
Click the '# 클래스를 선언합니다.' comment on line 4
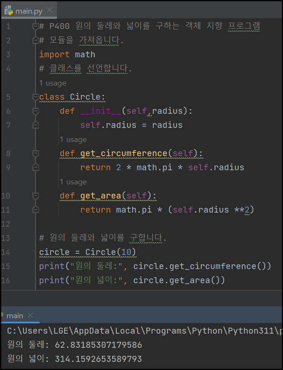85,69
